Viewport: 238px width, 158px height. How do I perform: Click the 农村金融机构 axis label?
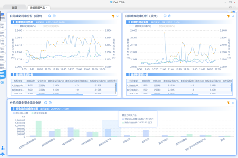[x=87, y=142]
